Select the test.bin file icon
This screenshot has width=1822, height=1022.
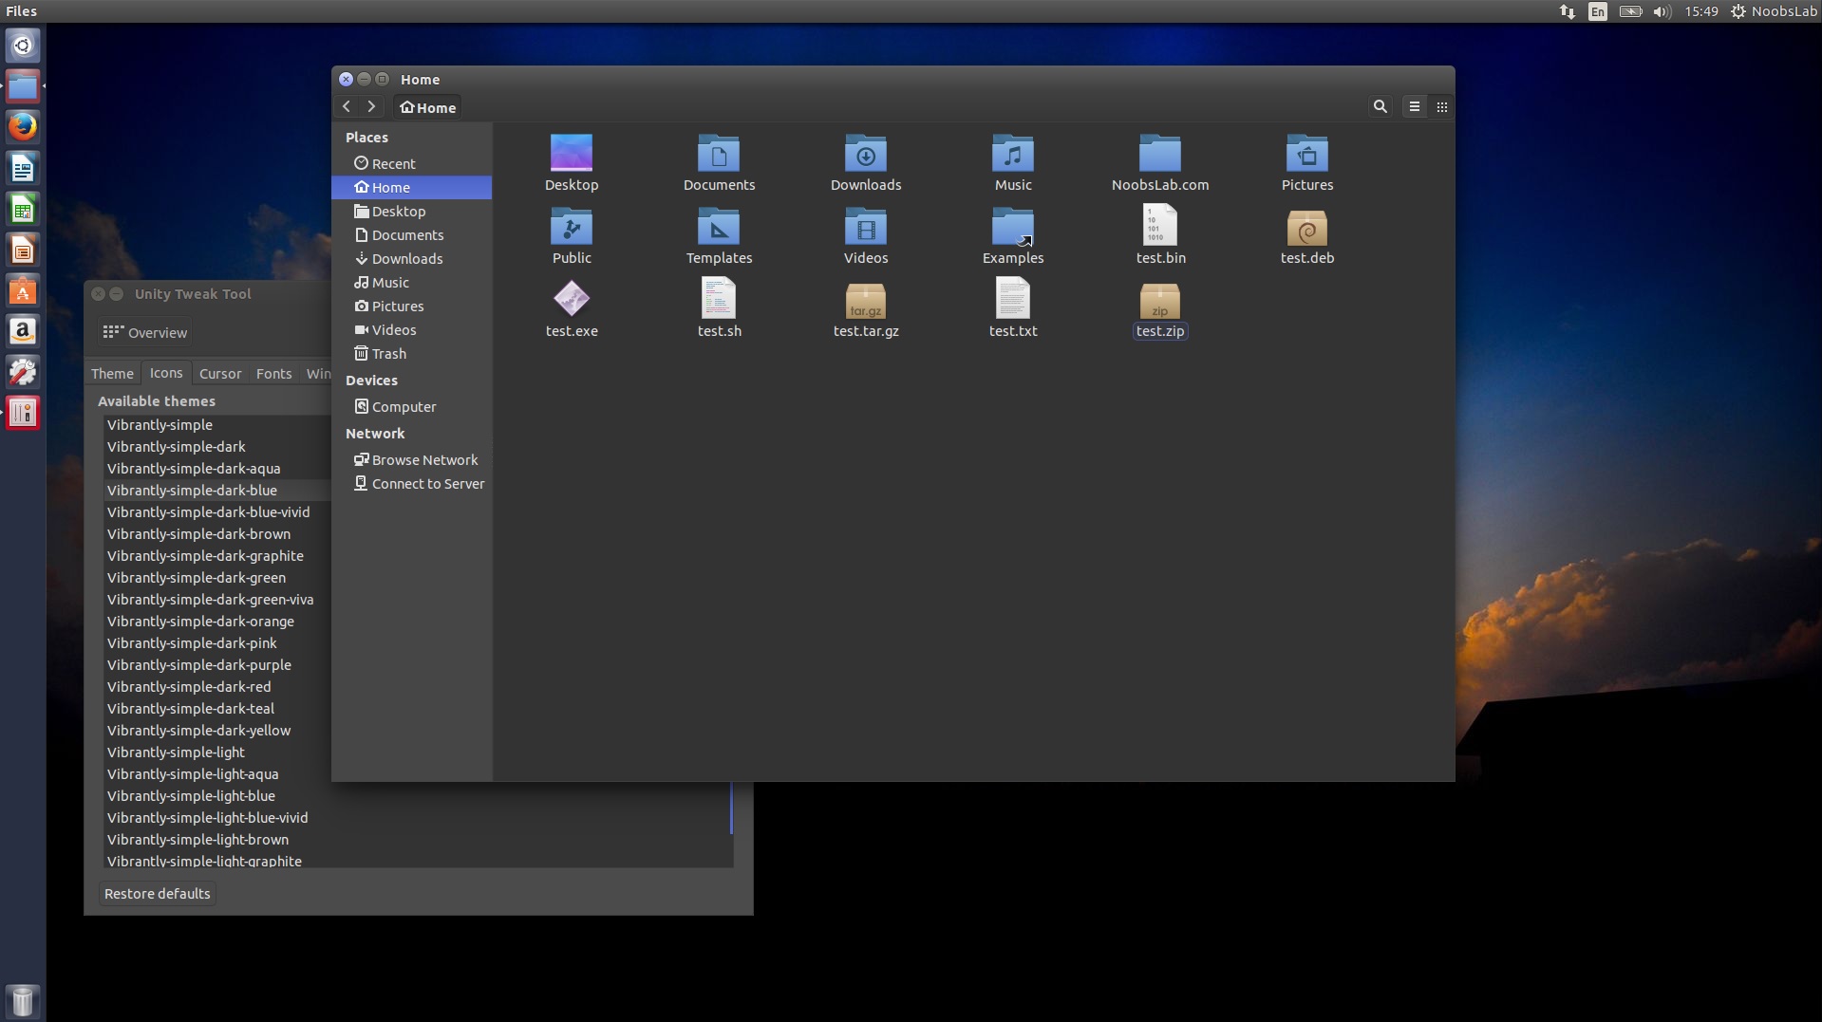[x=1160, y=226]
